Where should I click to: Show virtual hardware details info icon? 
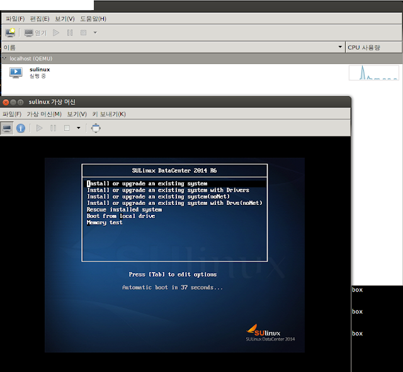(x=21, y=128)
